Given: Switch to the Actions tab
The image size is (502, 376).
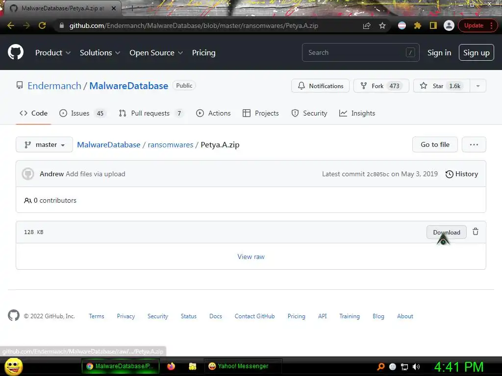Looking at the screenshot, I should pos(213,113).
